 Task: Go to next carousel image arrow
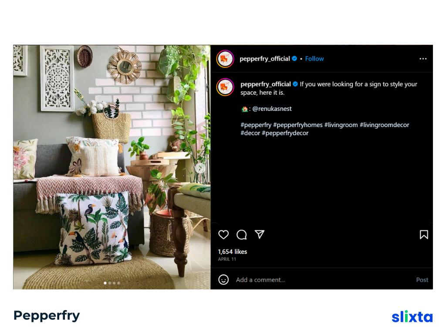tap(200, 168)
